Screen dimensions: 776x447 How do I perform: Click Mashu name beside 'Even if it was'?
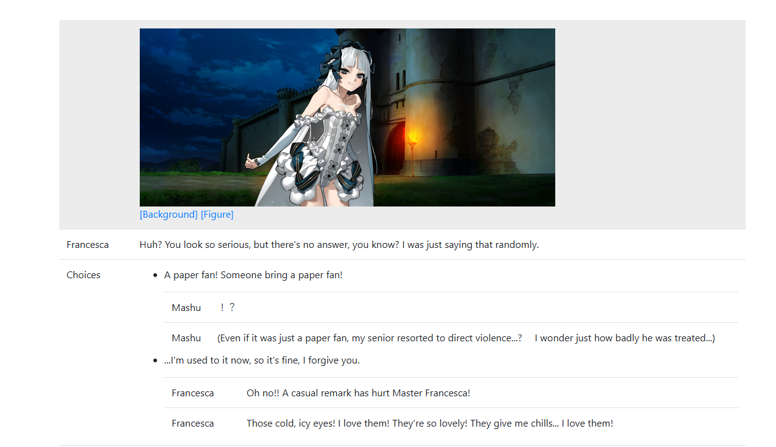click(186, 338)
